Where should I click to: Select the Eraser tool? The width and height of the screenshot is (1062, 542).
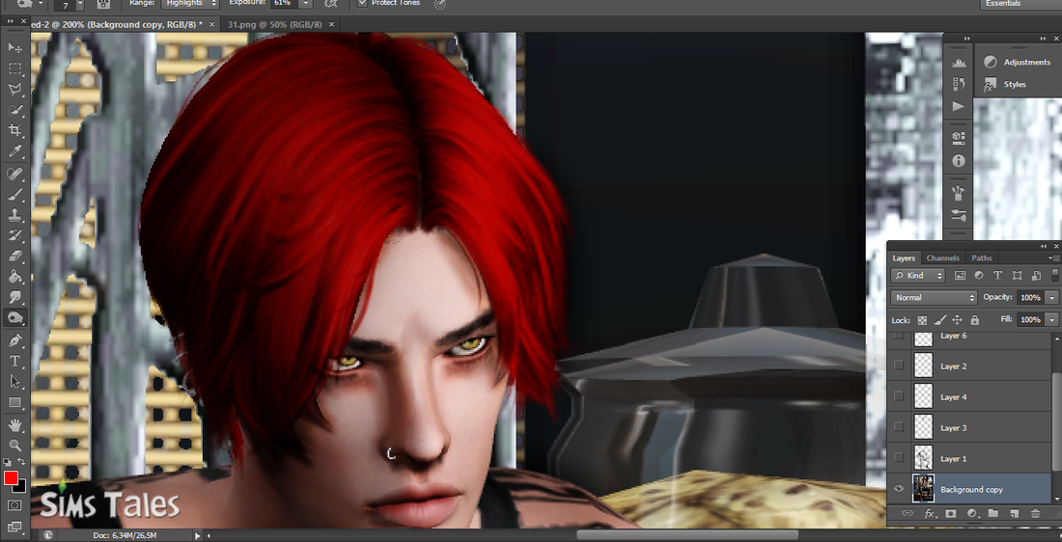14,257
